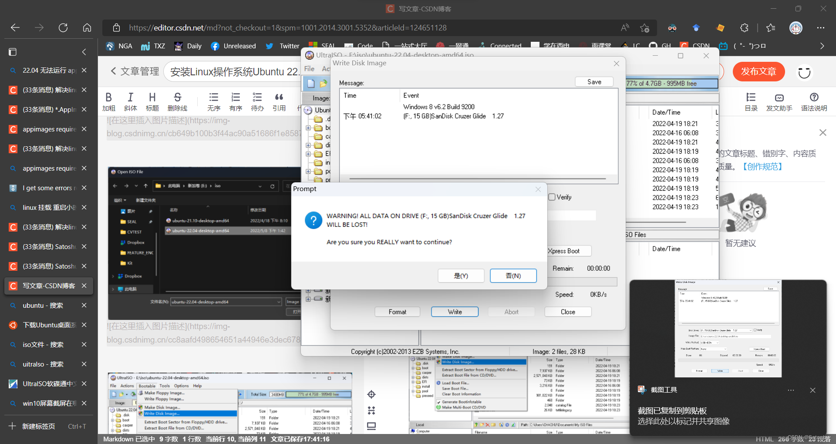Show more bookmarks bar items
The image size is (836, 444).
pyautogui.click(x=822, y=46)
